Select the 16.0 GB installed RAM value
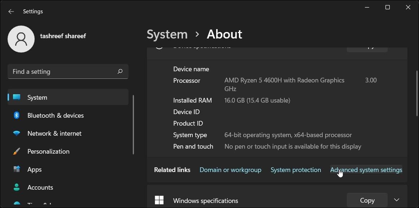Screen dimensions: 419x208 (x=257, y=100)
